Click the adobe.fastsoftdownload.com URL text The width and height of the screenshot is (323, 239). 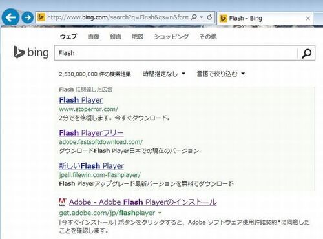pos(101,142)
